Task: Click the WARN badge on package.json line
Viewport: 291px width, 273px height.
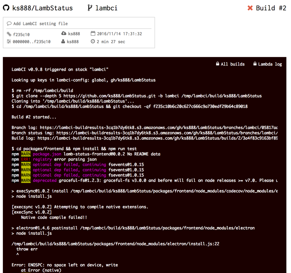Action: pyautogui.click(x=26, y=154)
